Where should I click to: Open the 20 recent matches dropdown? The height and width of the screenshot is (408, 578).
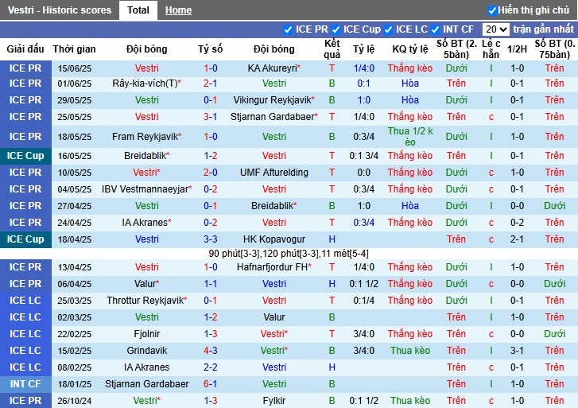click(x=496, y=29)
